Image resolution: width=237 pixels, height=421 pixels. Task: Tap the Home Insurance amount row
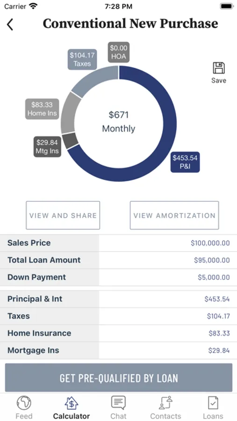(118, 333)
